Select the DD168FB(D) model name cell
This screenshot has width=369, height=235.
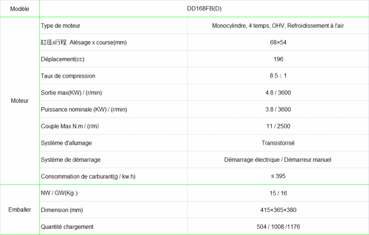(x=204, y=9)
